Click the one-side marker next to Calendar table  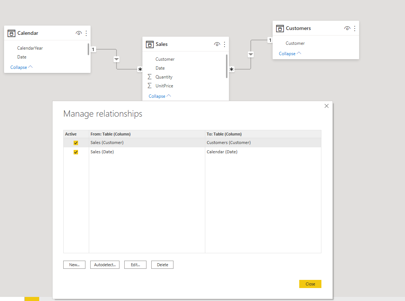point(93,49)
